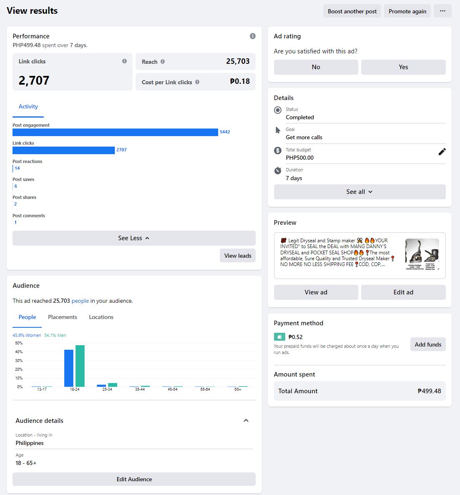Click the 54.1% Men legend label

point(55,335)
